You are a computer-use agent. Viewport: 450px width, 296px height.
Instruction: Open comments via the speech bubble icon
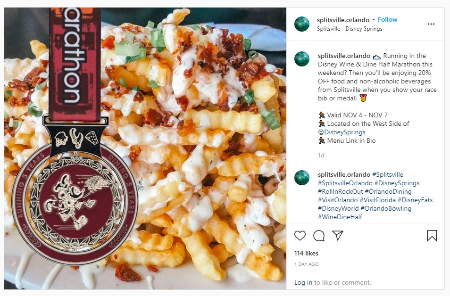319,236
